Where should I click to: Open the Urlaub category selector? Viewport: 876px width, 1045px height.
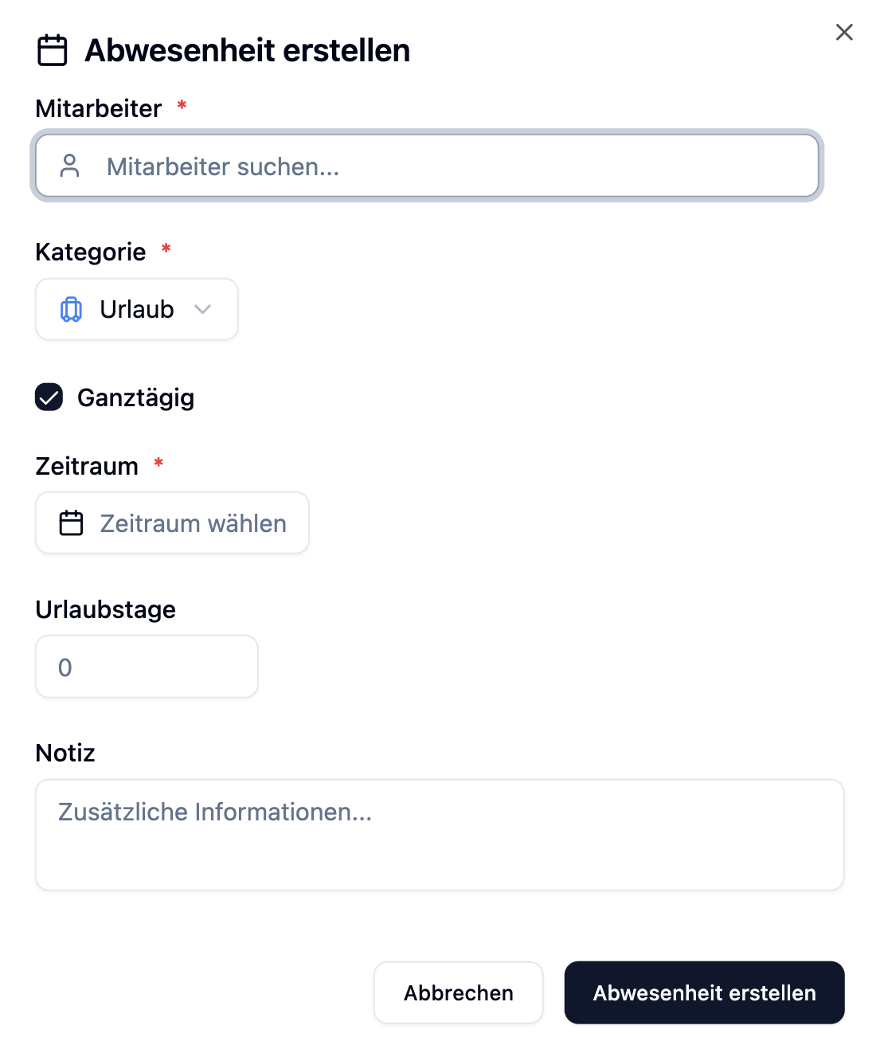136,309
